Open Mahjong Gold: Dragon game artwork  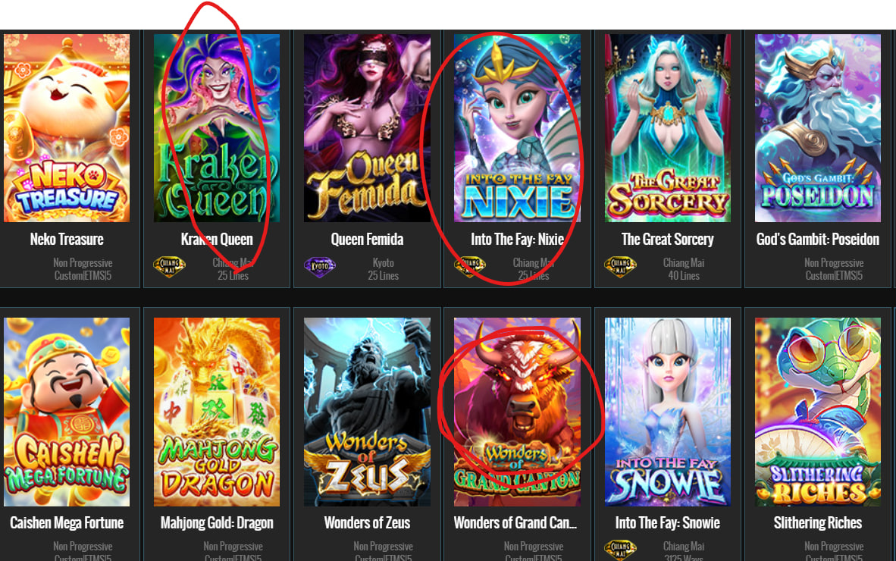(217, 412)
